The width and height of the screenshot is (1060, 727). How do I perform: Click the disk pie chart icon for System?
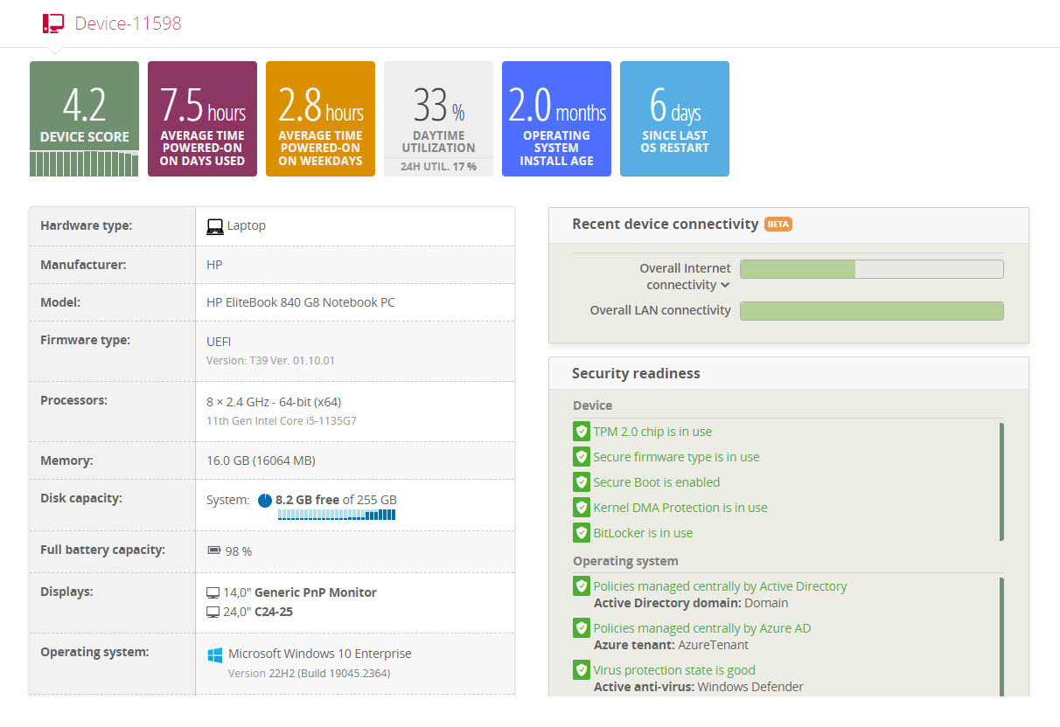[265, 501]
